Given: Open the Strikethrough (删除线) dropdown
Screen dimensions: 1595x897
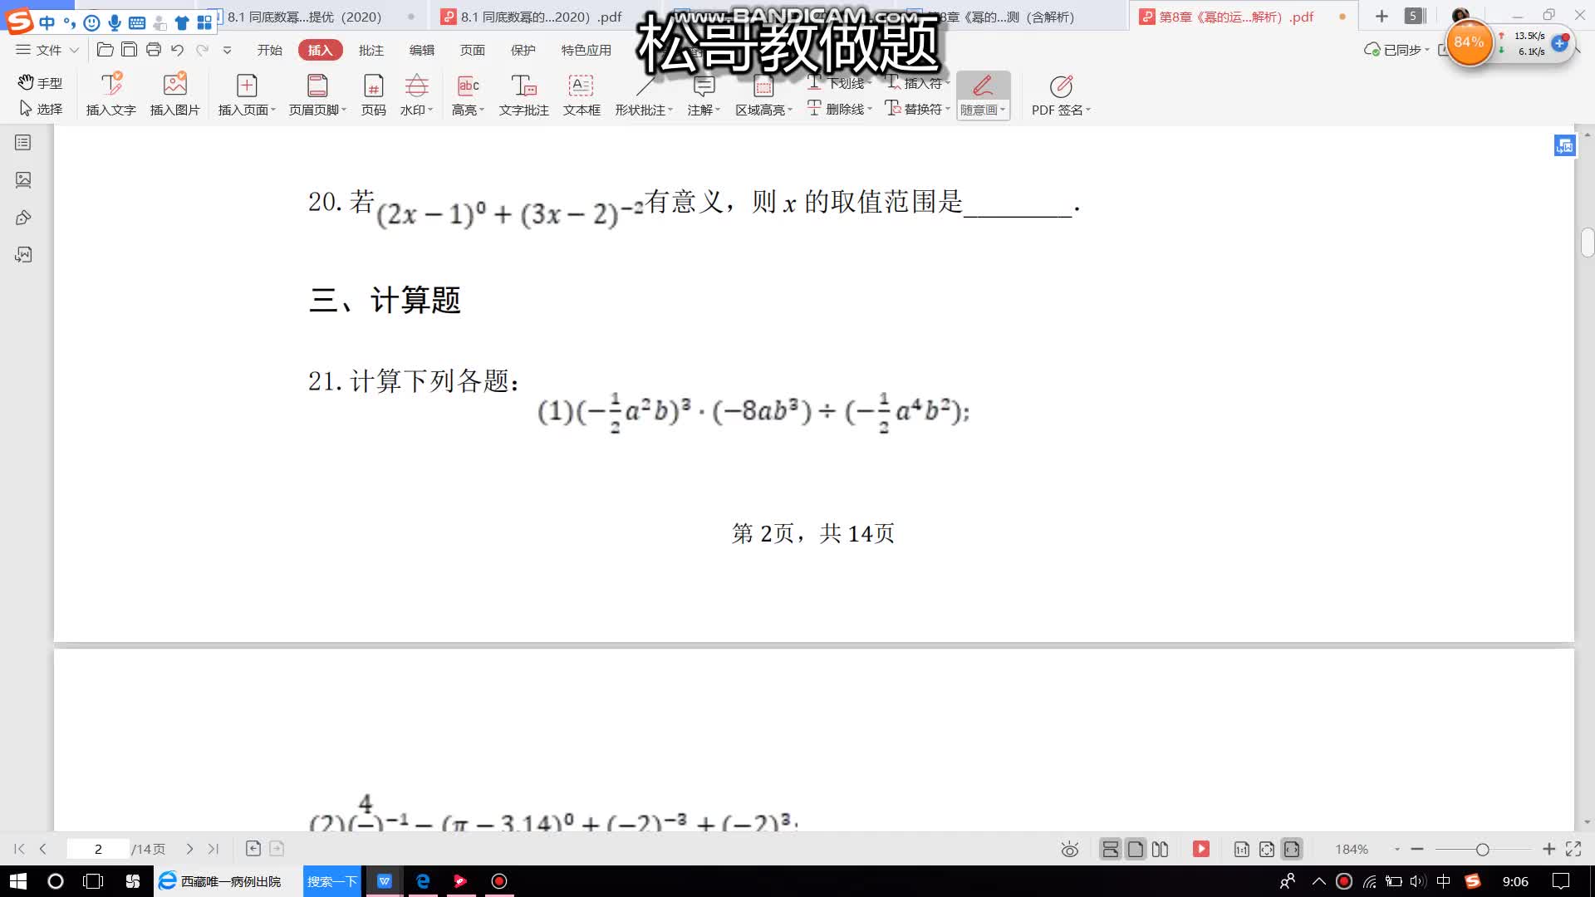Looking at the screenshot, I should 869,109.
